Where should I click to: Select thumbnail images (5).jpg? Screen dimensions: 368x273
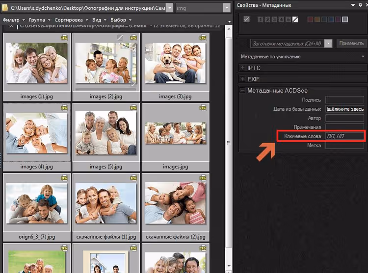(106, 133)
